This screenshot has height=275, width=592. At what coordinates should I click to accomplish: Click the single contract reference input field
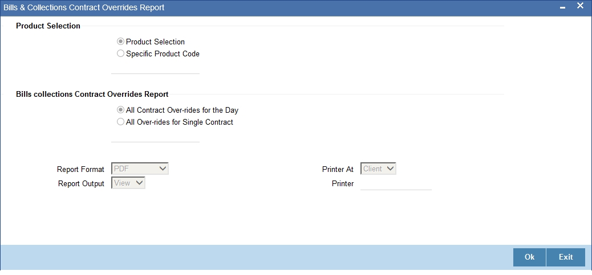(155, 136)
